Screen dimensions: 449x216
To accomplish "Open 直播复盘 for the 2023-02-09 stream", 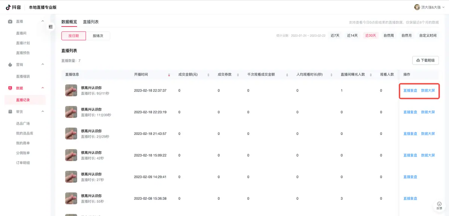I will tap(410, 177).
